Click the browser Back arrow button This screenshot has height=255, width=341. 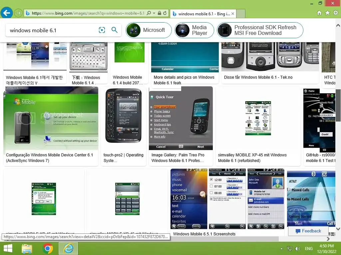tap(7, 13)
